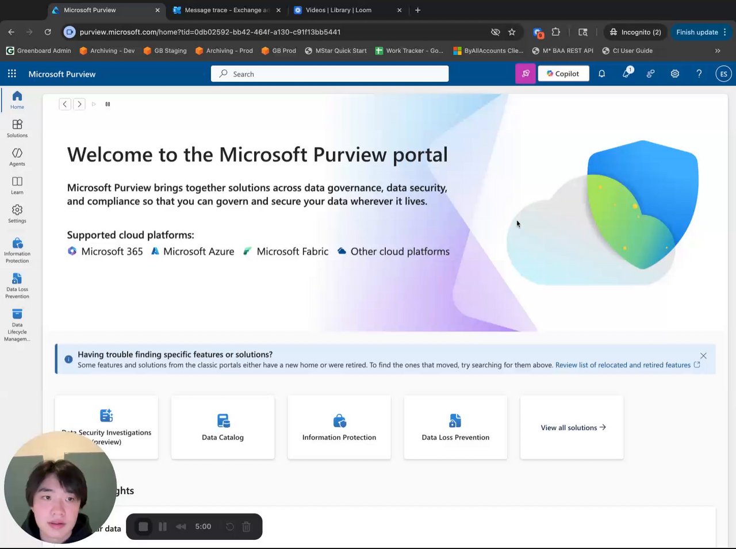Open the alerts icon with badge

coord(626,74)
